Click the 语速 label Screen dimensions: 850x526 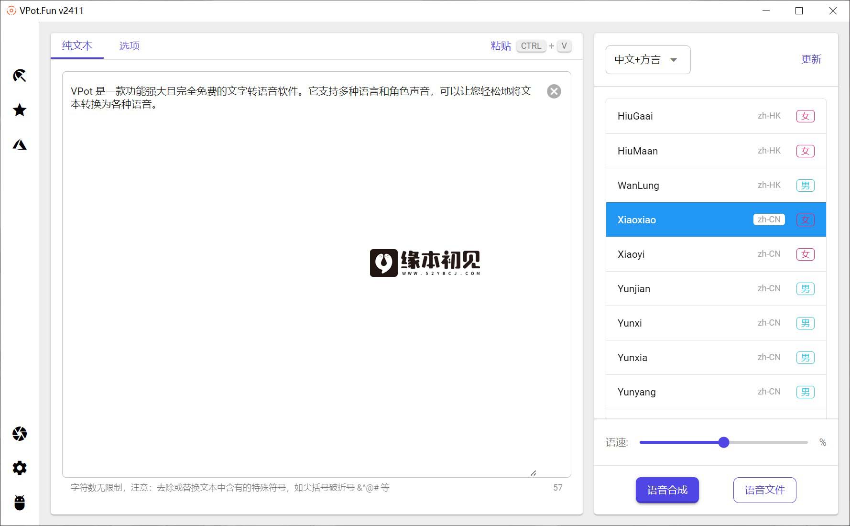click(x=617, y=442)
